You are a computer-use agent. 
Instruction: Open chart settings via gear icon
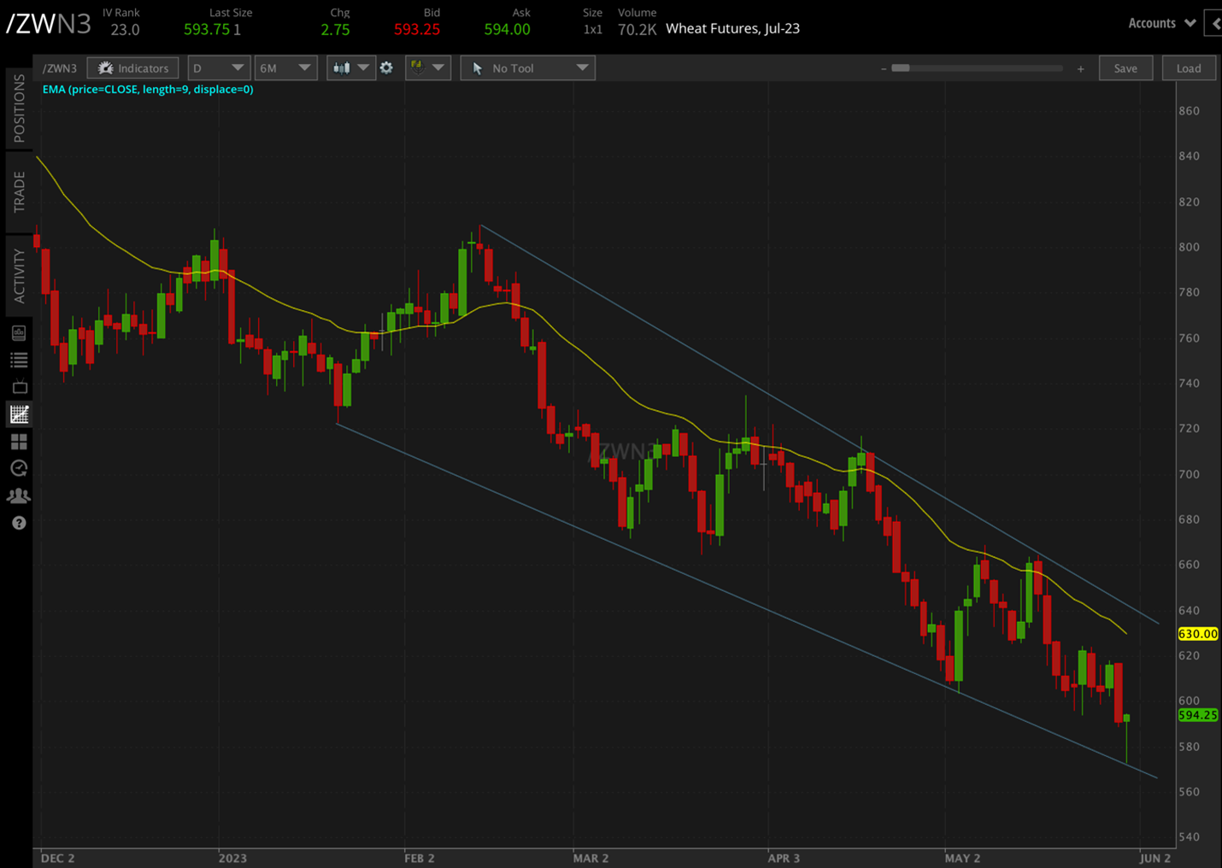click(386, 67)
